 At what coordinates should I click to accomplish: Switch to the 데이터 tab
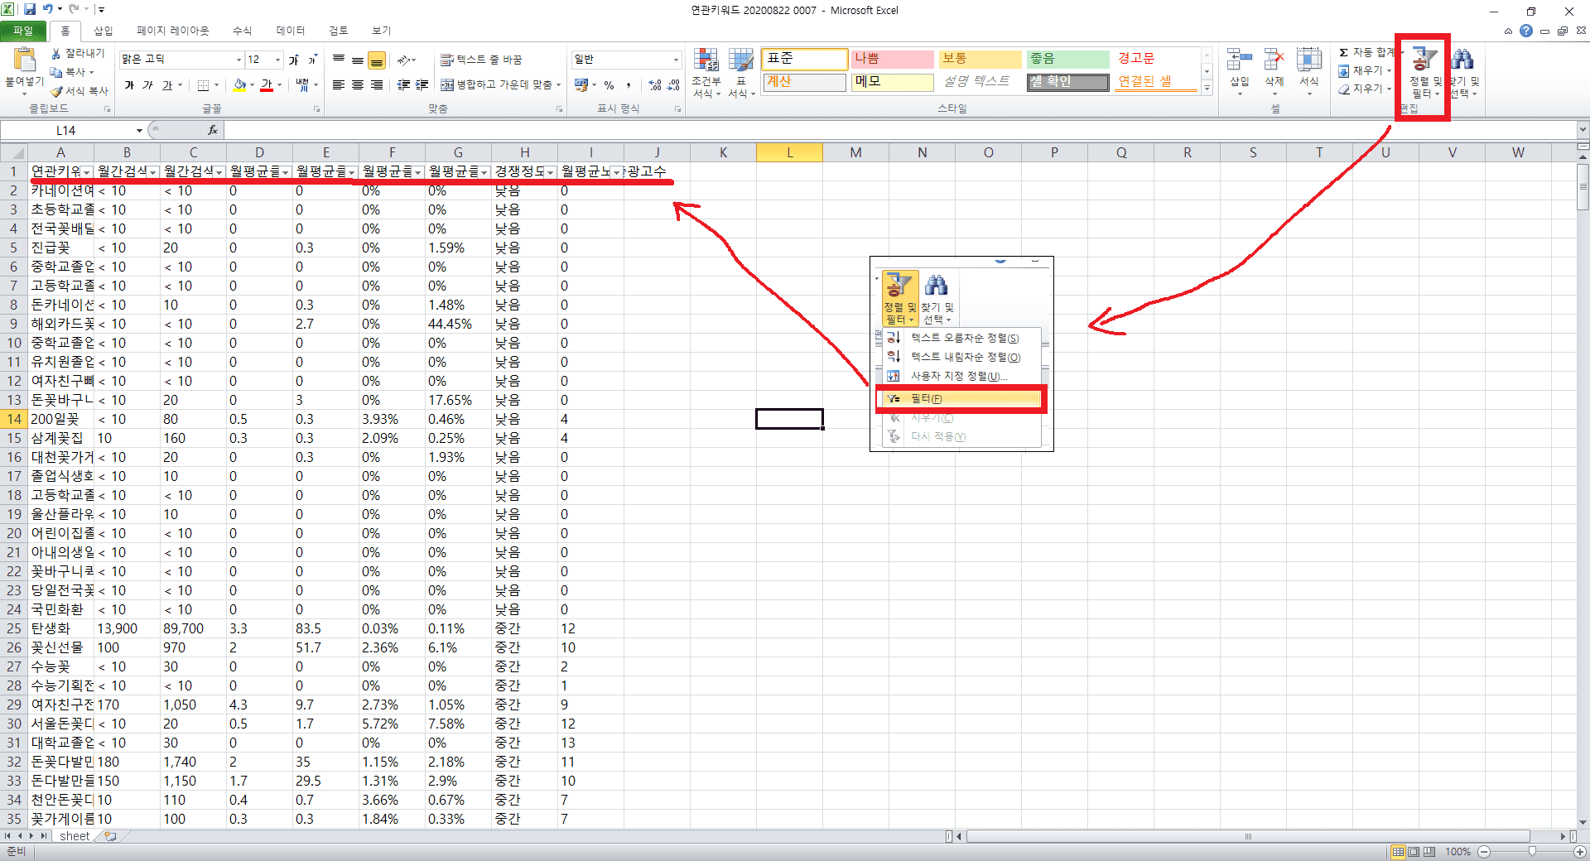pyautogui.click(x=291, y=31)
